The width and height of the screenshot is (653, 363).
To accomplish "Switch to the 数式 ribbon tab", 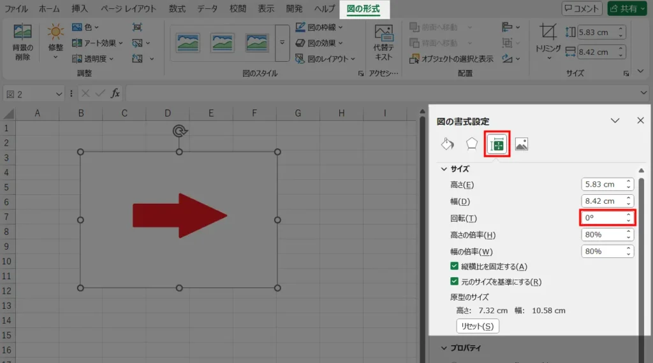I will (x=178, y=9).
